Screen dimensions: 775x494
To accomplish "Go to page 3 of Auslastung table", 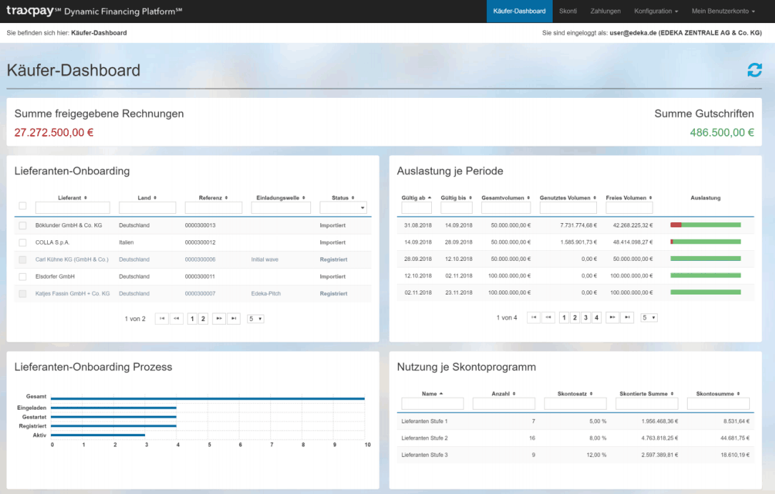I will click(586, 317).
